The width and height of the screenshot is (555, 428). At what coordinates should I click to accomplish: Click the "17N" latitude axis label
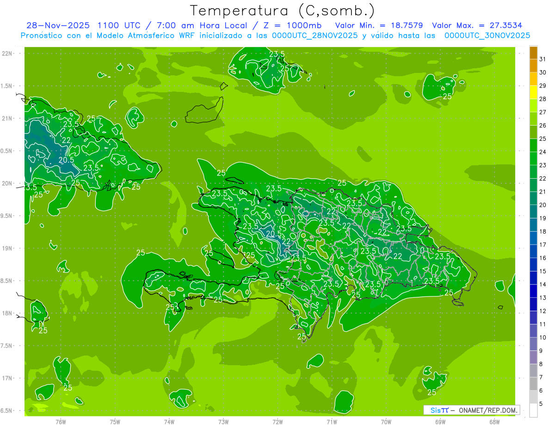point(7,378)
